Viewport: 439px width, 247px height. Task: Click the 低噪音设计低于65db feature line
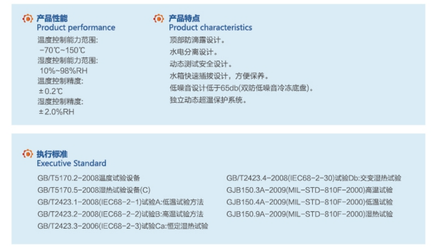click(241, 88)
